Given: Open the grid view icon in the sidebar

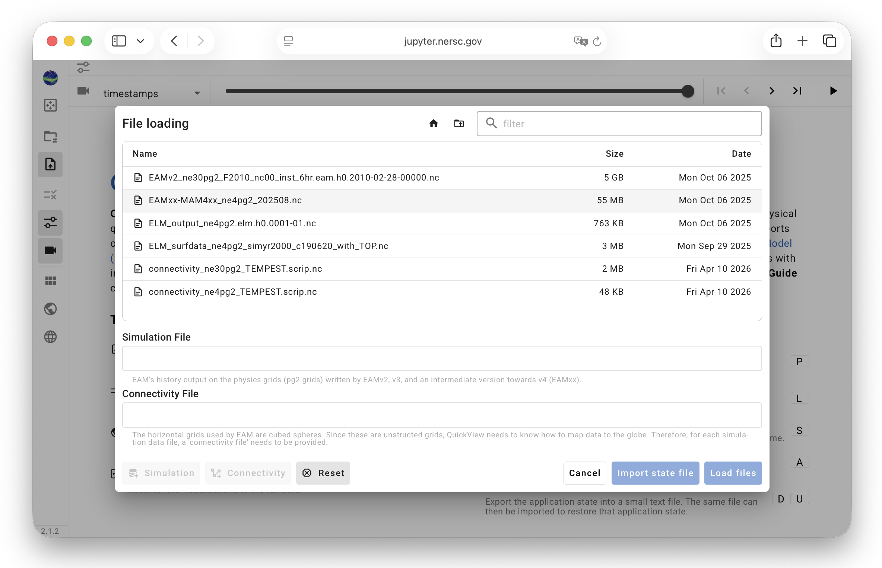Looking at the screenshot, I should click(x=50, y=281).
